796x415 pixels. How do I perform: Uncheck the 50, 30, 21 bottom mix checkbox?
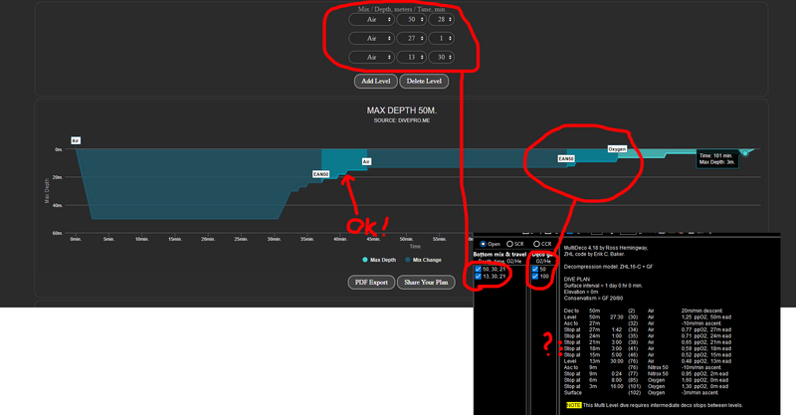478,269
